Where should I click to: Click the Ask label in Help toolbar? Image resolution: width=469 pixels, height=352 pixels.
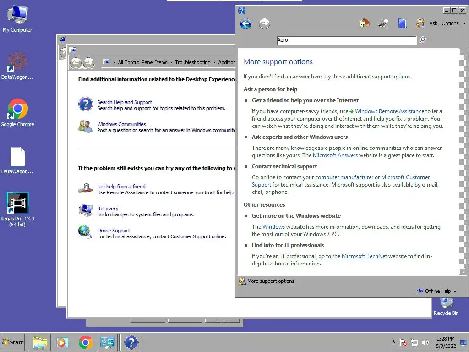(x=433, y=23)
